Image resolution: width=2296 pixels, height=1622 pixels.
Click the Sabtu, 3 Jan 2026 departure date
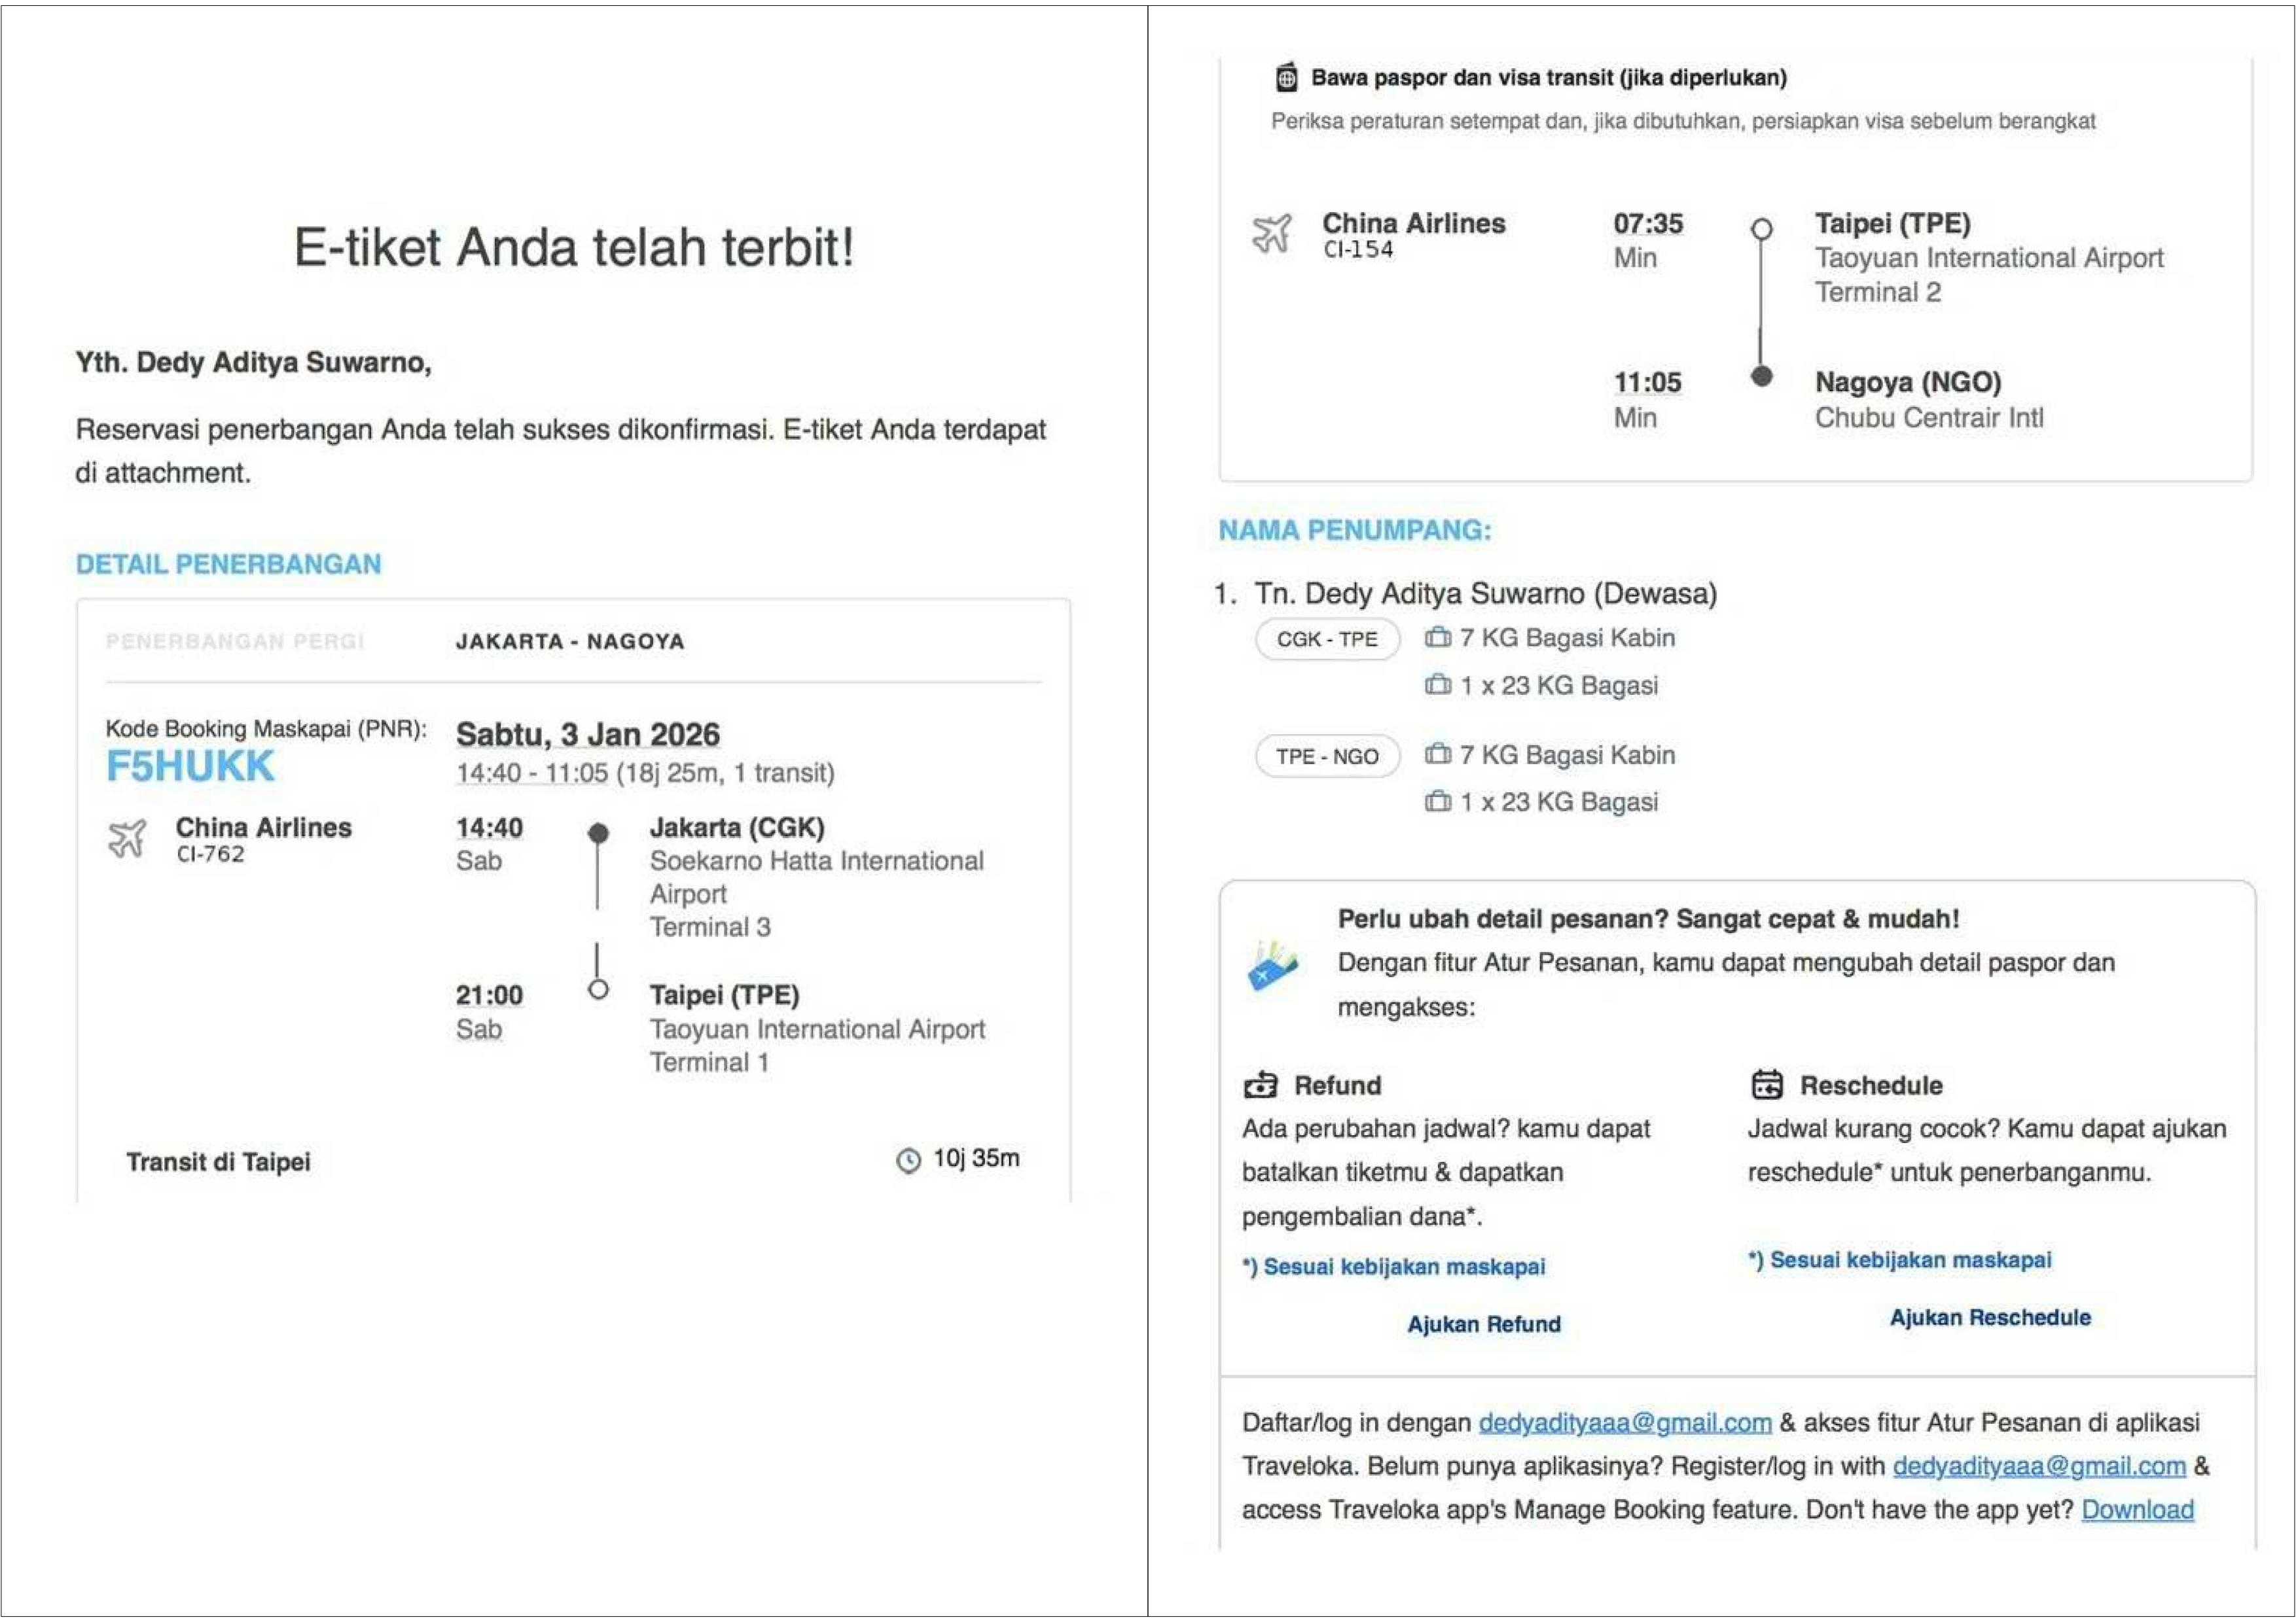point(587,735)
